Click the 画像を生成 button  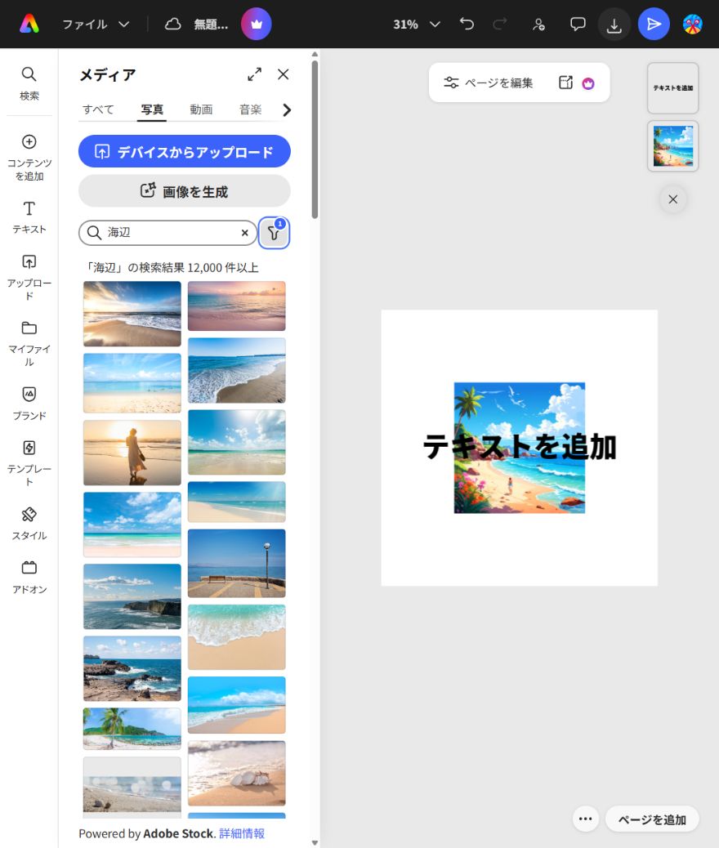(185, 191)
